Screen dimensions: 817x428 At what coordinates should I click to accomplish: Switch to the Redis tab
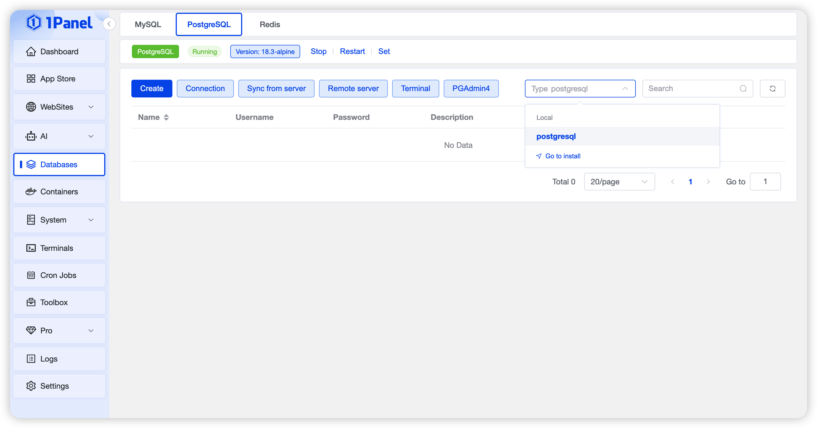tap(270, 24)
